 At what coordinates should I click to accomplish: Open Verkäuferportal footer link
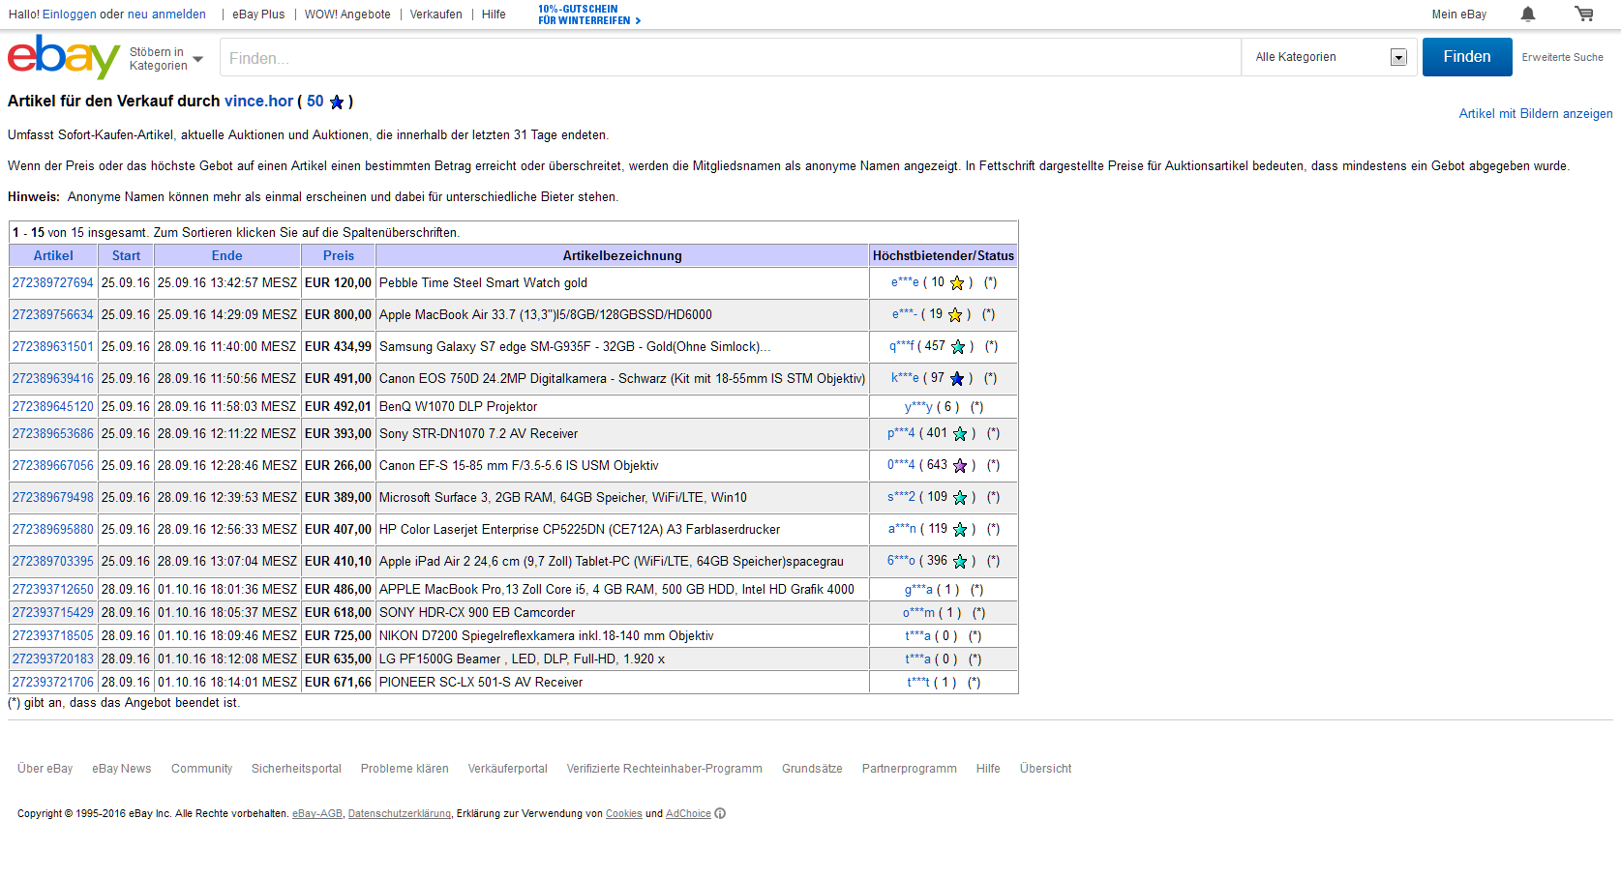click(507, 769)
